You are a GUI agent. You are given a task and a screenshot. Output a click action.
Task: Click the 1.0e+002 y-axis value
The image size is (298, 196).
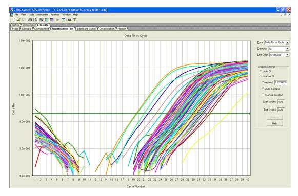[x=24, y=40]
